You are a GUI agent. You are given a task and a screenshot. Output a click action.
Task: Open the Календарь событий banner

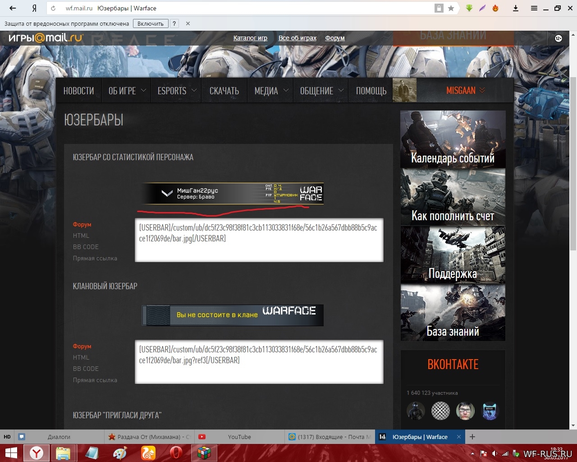pos(453,139)
